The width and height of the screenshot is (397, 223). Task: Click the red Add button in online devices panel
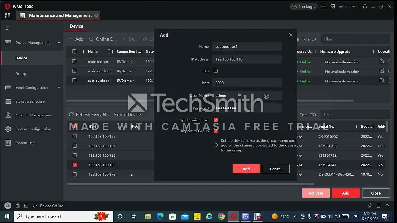pos(346,193)
